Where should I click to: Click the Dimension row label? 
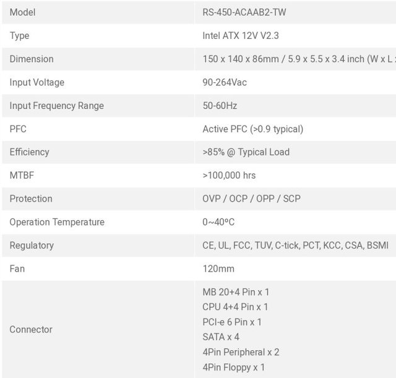[32, 59]
